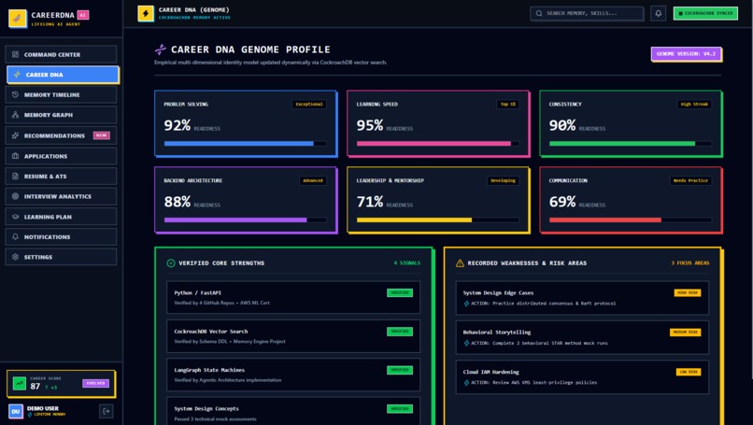Click the Search Memory, Skills input field
The width and height of the screenshot is (753, 425).
pos(587,13)
